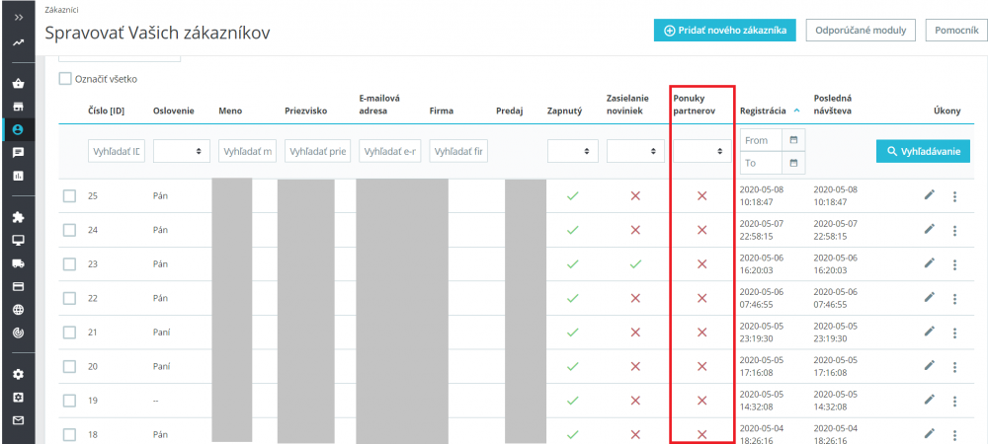Select checkbox for customer 25

[x=69, y=196]
